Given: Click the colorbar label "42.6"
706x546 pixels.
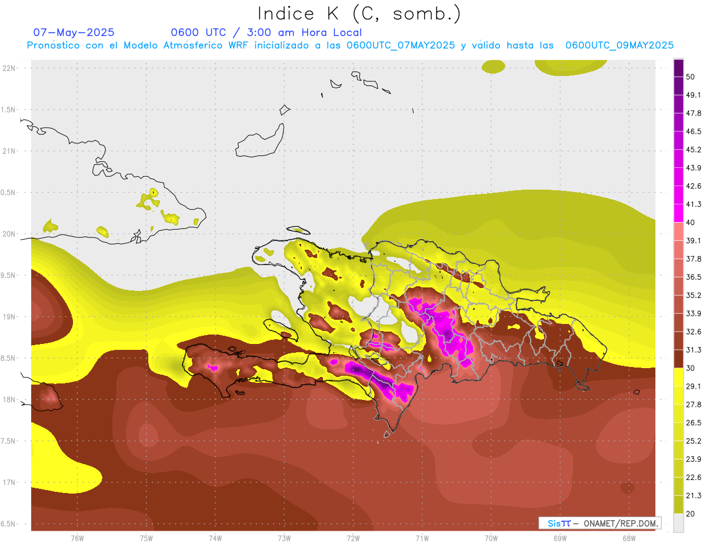Looking at the screenshot, I should point(694,186).
